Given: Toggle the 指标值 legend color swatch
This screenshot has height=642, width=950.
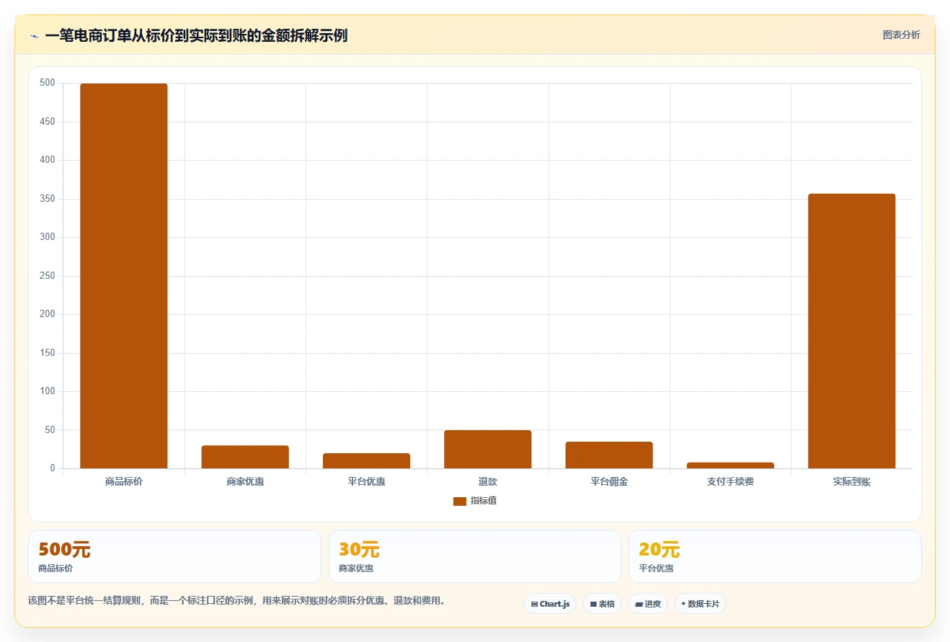Looking at the screenshot, I should (x=460, y=501).
